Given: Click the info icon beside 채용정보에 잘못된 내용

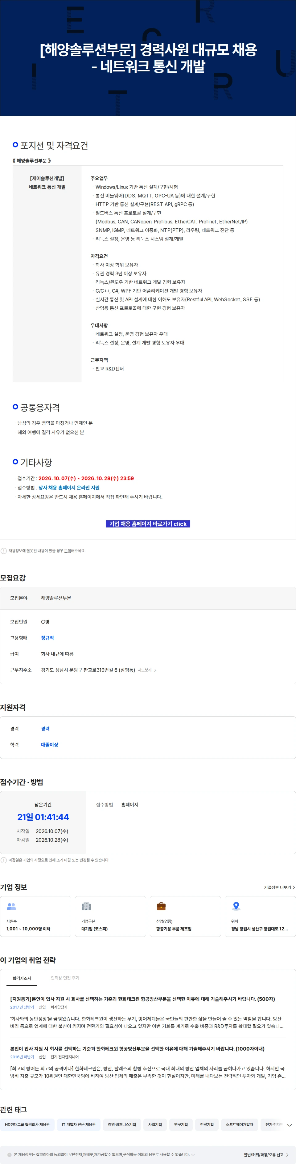Looking at the screenshot, I should point(4,551).
